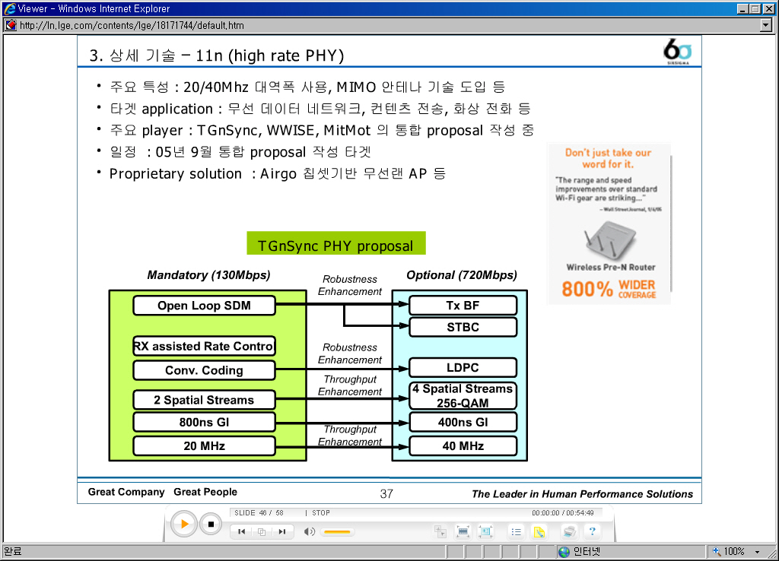Viewport: 779px width, 561px height.
Task: Click the Internet Explorer title bar icon
Action: point(9,8)
